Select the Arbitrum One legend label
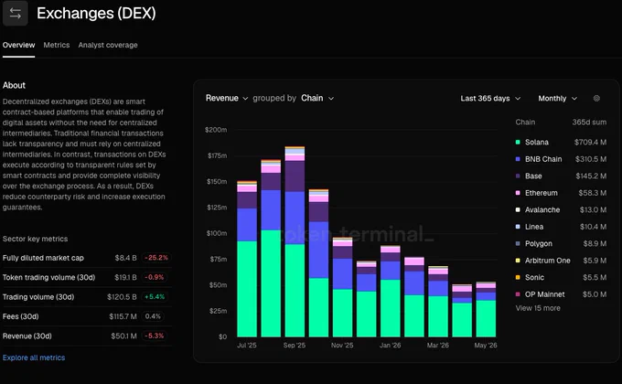Screen dimensions: 622x384 coord(547,261)
